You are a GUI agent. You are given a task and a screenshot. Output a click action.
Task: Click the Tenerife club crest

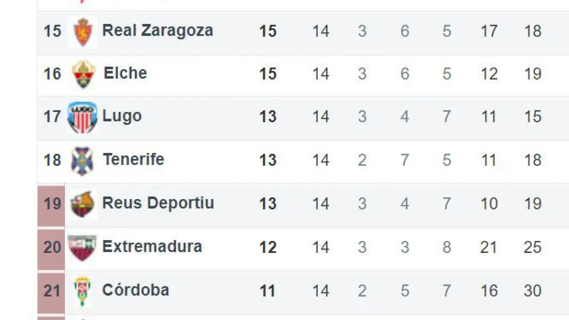click(x=82, y=160)
